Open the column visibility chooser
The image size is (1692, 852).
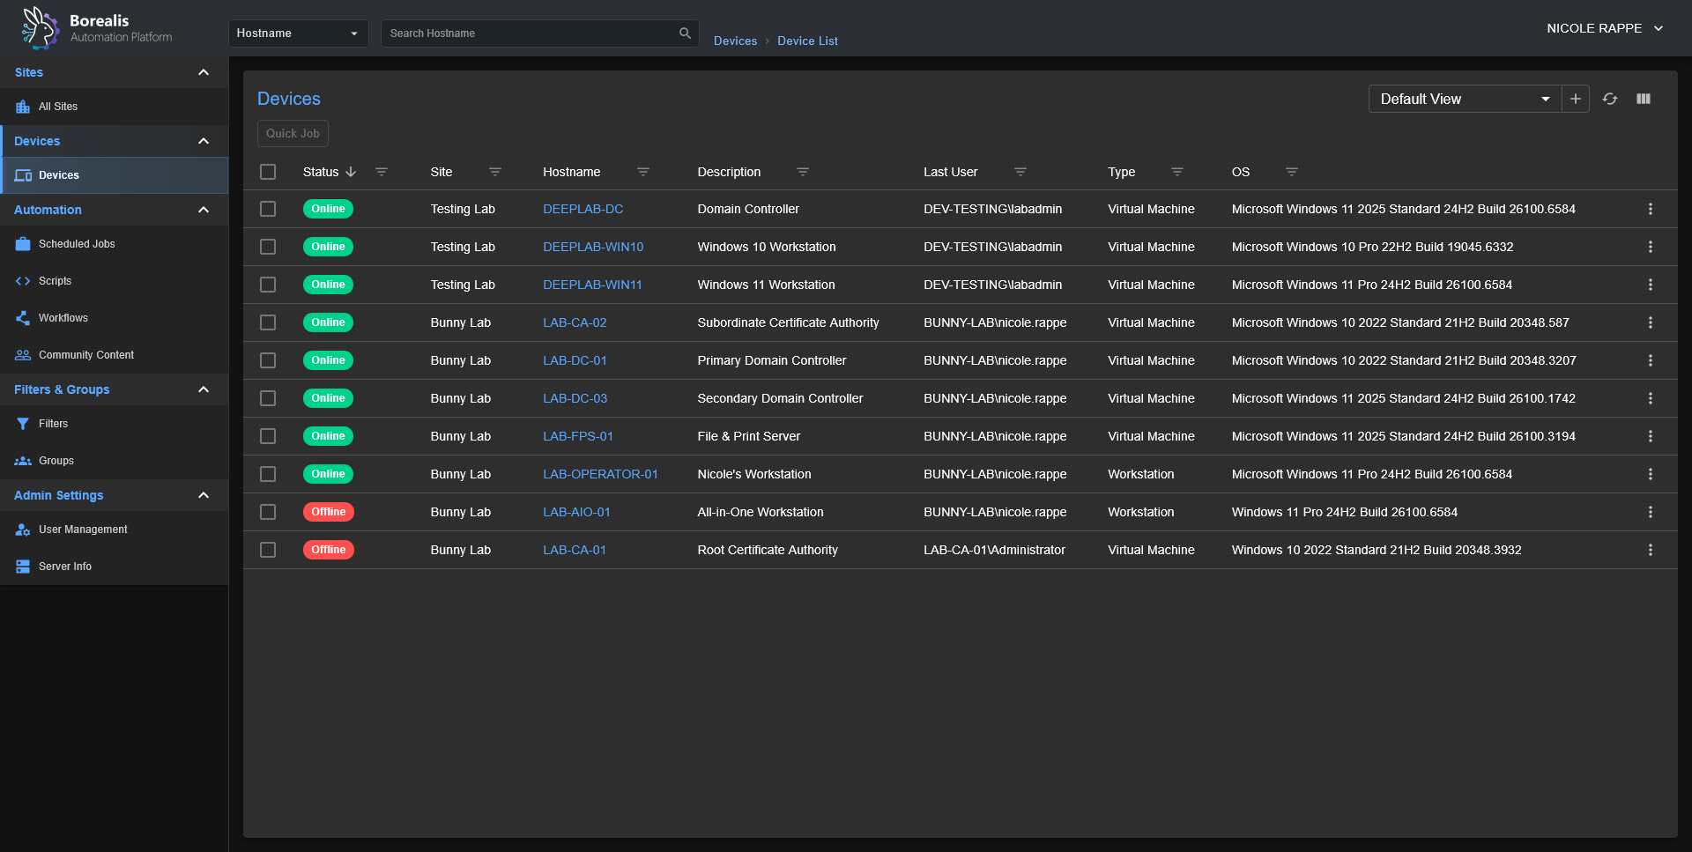[1644, 99]
